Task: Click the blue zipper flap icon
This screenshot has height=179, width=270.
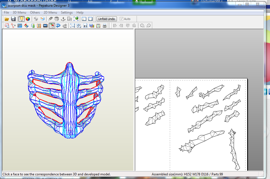Action: coord(20,26)
